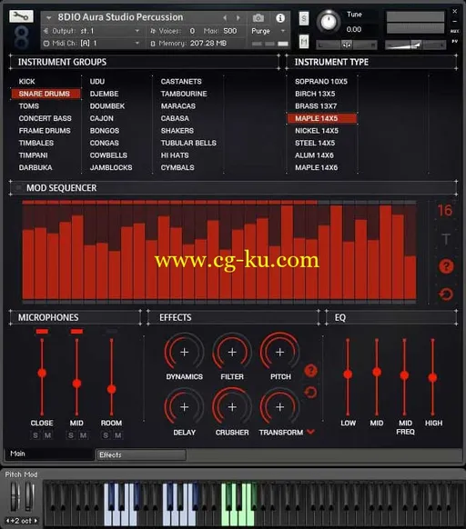Click the mod wheel
This screenshot has width=466, height=529.
[x=30, y=496]
